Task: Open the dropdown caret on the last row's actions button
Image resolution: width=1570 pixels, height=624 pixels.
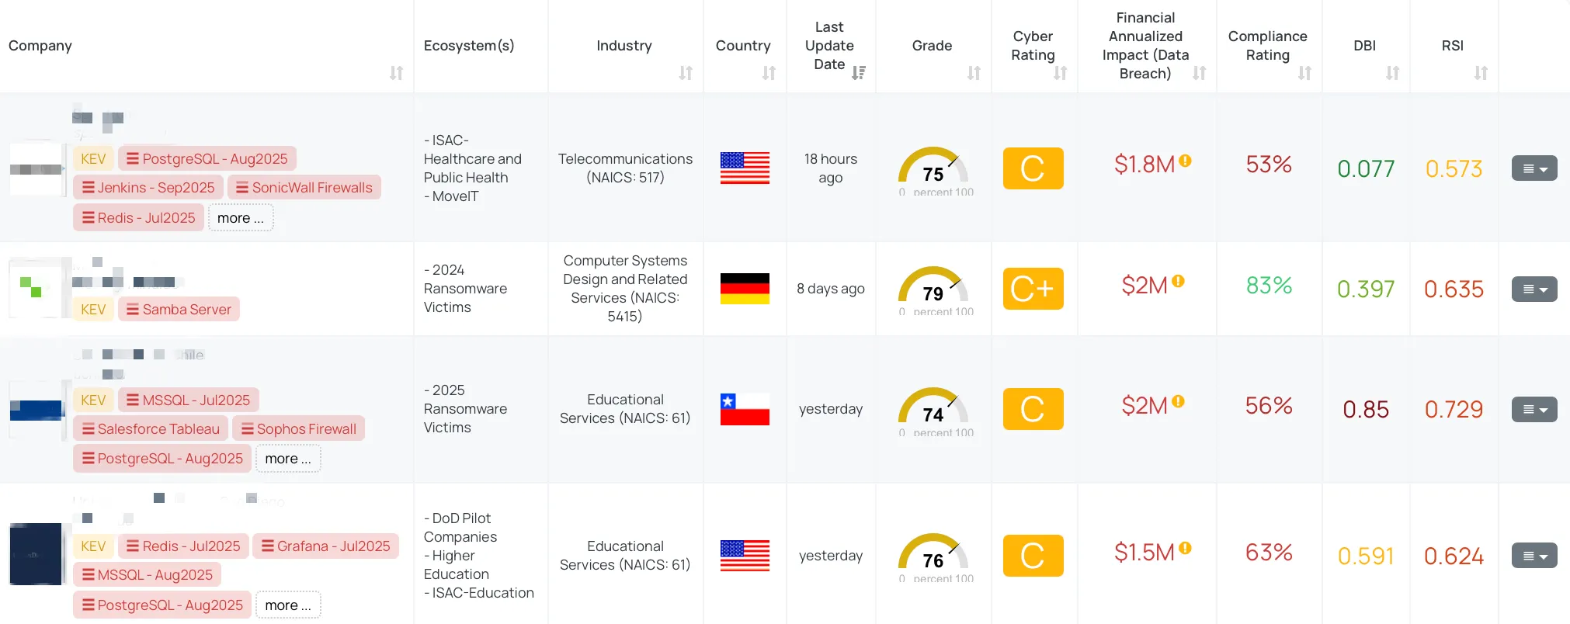Action: pos(1545,556)
